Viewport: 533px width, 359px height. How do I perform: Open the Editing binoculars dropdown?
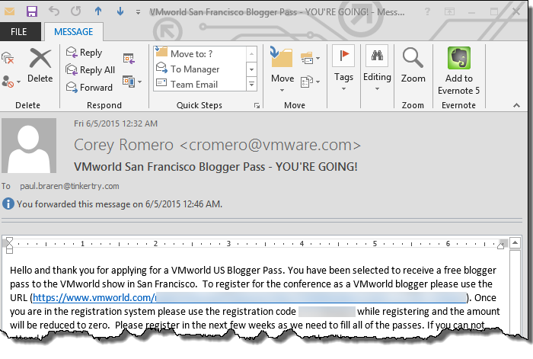click(377, 68)
